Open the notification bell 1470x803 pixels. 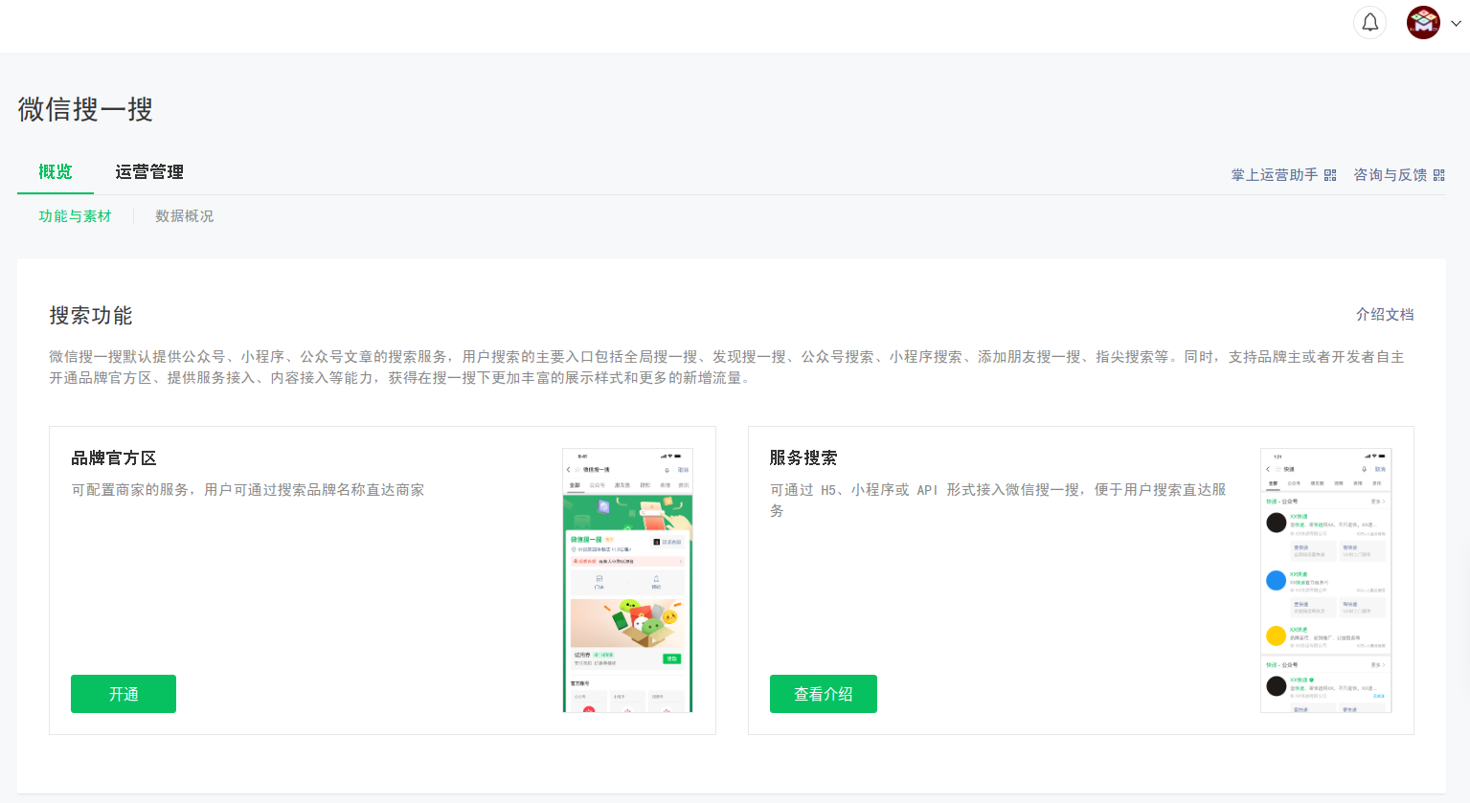click(x=1369, y=22)
